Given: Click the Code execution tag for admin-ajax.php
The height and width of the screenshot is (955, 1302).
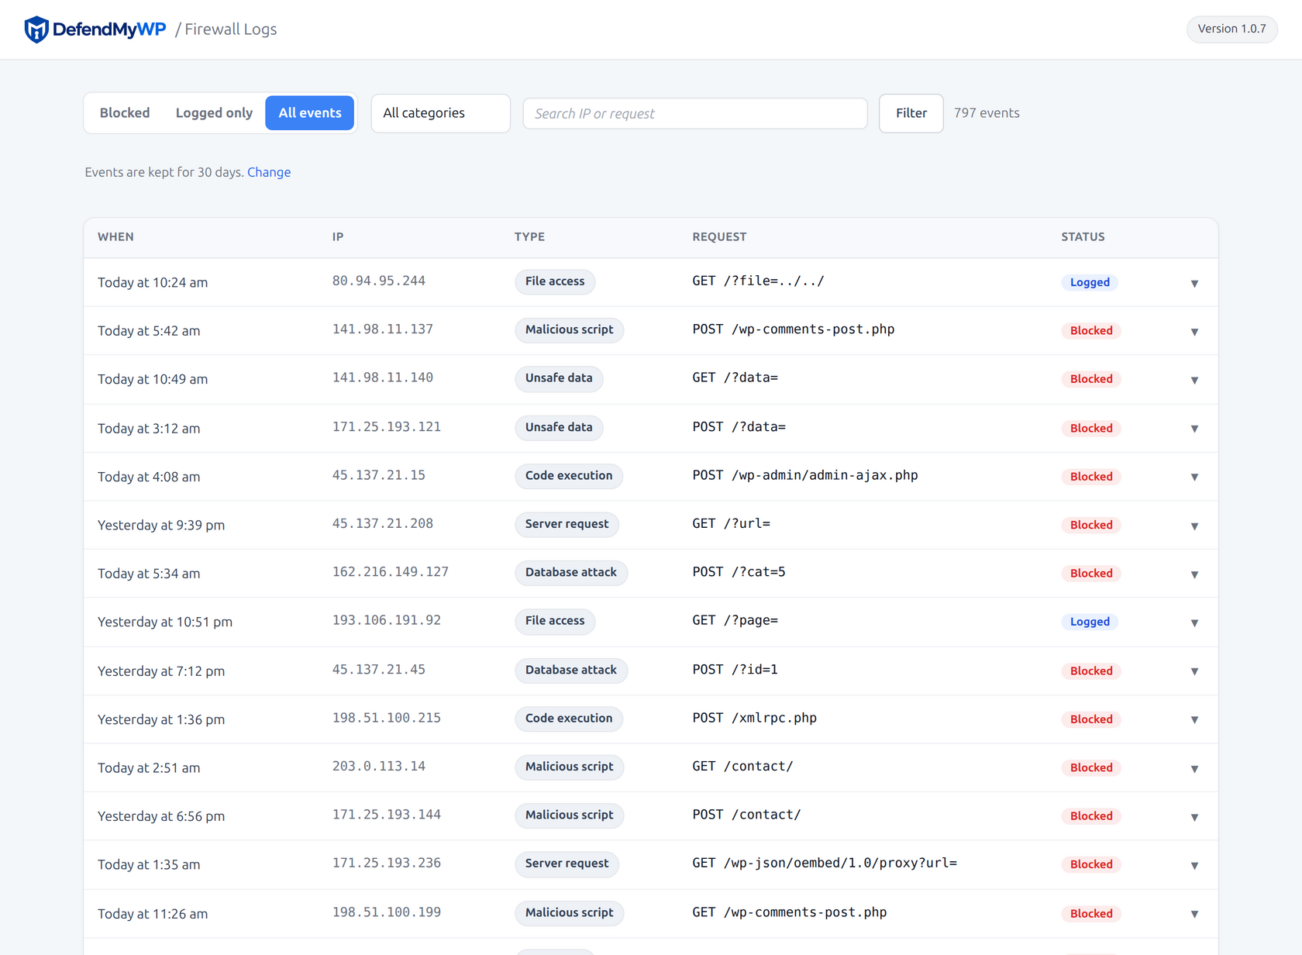Looking at the screenshot, I should 569,476.
